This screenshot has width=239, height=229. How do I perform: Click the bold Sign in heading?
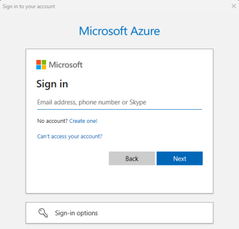[x=52, y=84]
